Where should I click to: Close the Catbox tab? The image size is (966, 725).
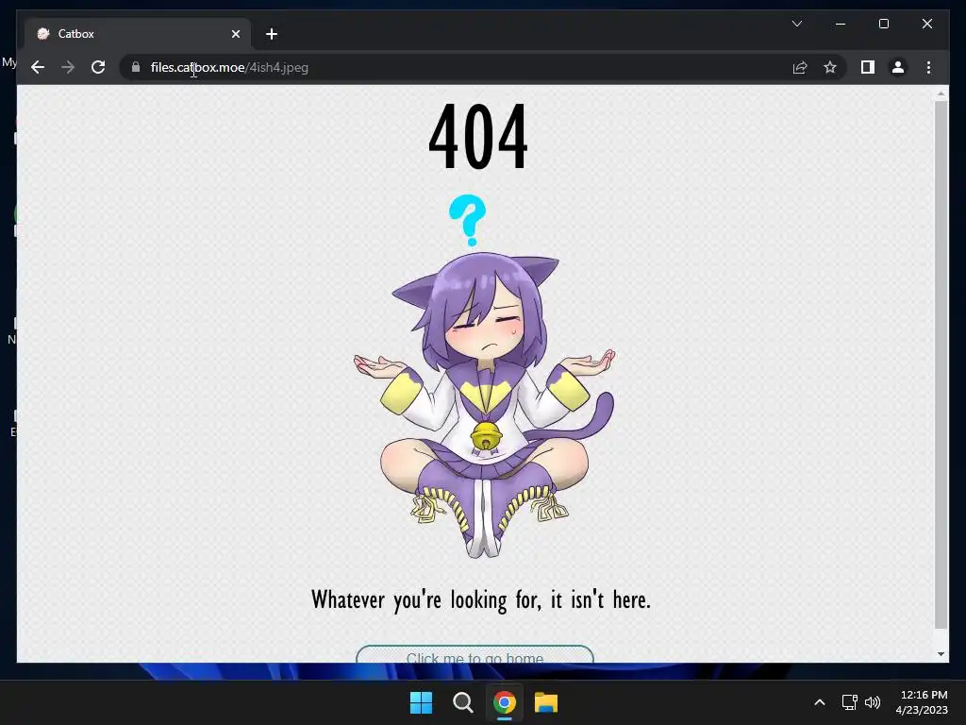tap(235, 34)
